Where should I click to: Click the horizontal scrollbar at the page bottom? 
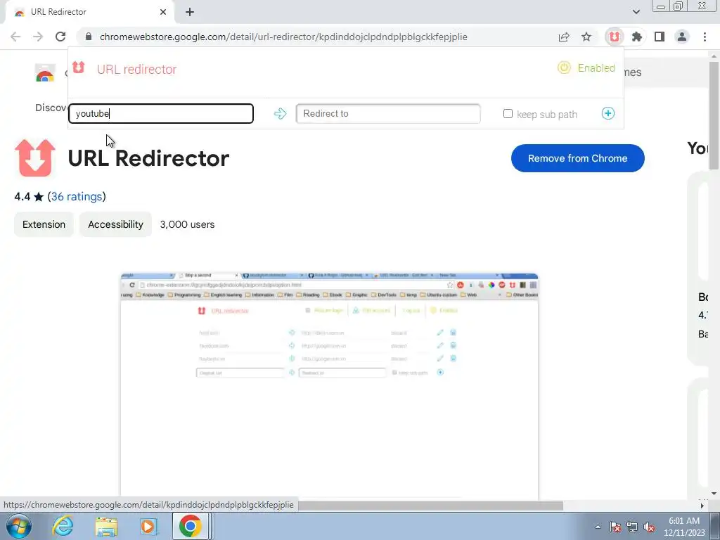pyautogui.click(x=431, y=506)
